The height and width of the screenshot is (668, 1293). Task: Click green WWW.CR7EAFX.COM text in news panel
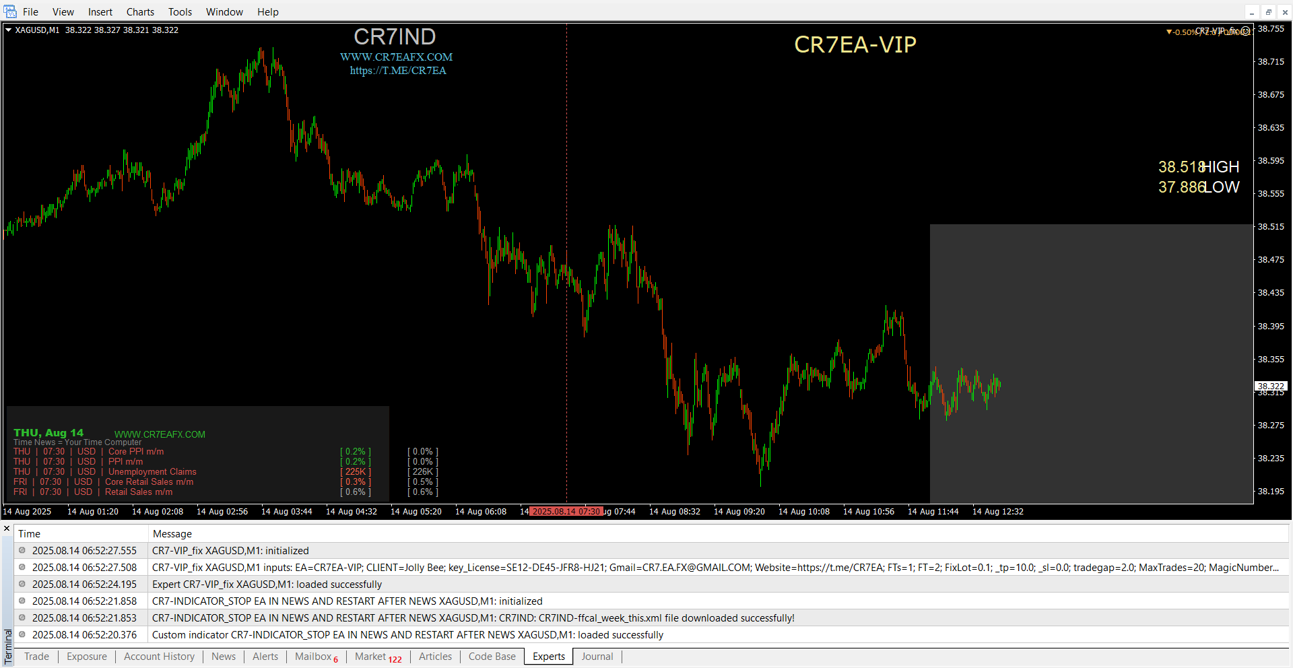click(160, 434)
